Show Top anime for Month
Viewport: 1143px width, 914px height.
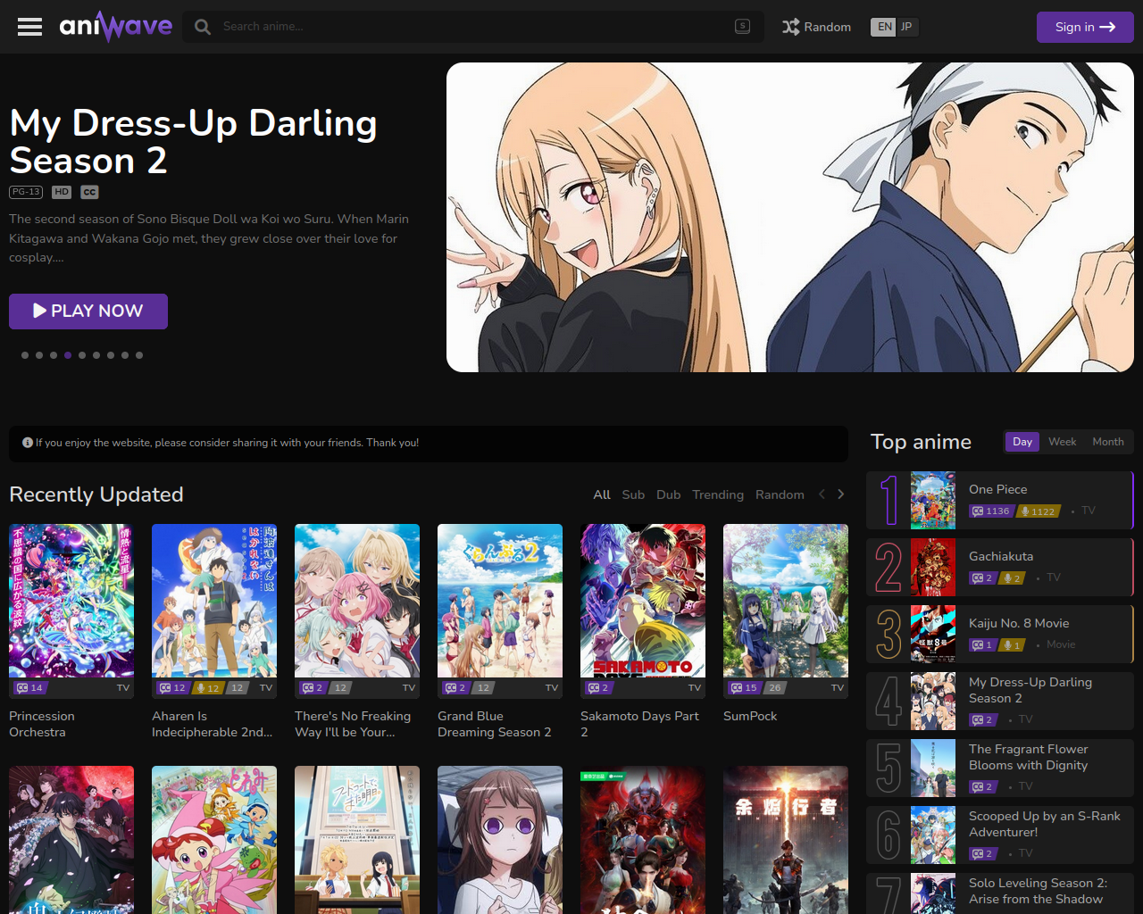[x=1108, y=442]
